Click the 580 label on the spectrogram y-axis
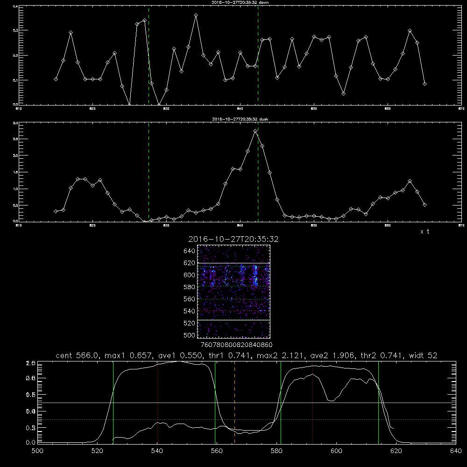The height and width of the screenshot is (467, 467). click(x=190, y=287)
